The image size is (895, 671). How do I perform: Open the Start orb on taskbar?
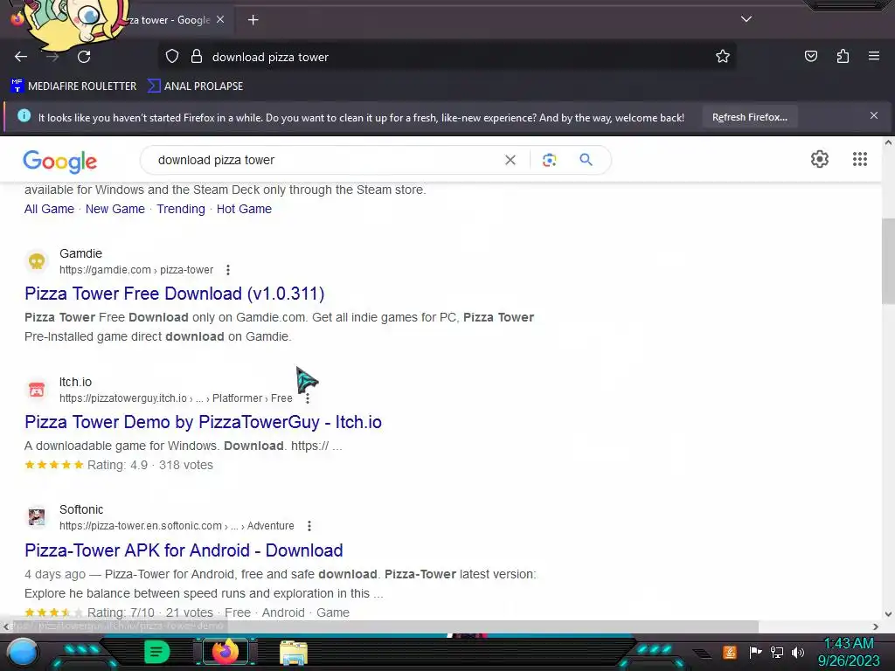22,652
